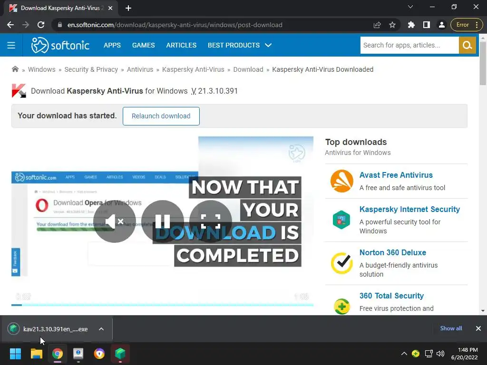Reload the current page

click(41, 25)
